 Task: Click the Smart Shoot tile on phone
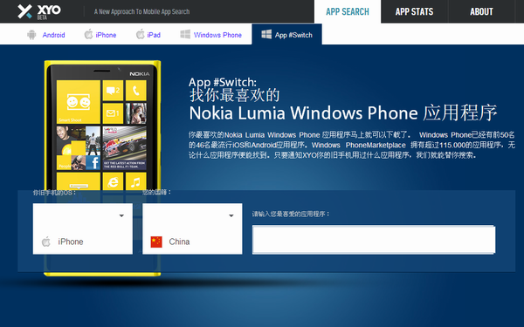[x=79, y=102]
